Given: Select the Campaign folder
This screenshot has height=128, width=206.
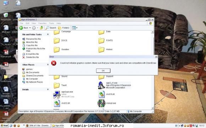Looking at the screenshot, I should pyautogui.click(x=62, y=32).
